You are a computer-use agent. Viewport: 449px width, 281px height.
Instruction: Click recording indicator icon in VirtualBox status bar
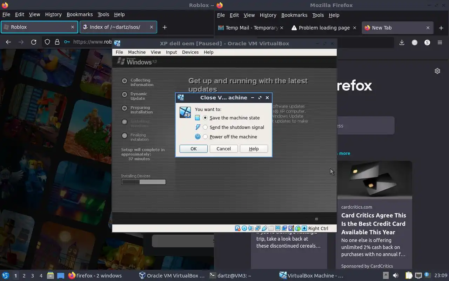284,228
